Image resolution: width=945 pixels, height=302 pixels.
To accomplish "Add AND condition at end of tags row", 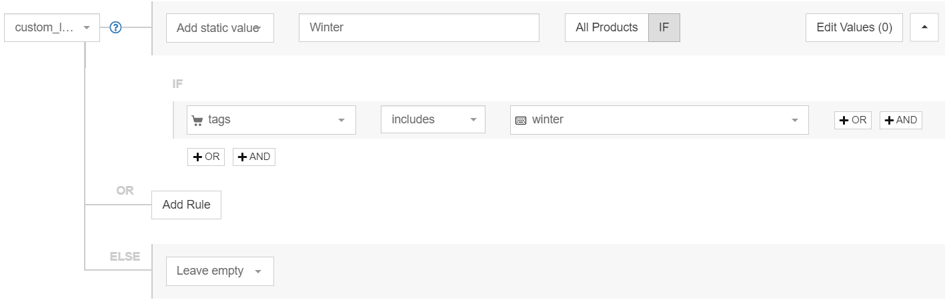I will tap(900, 120).
